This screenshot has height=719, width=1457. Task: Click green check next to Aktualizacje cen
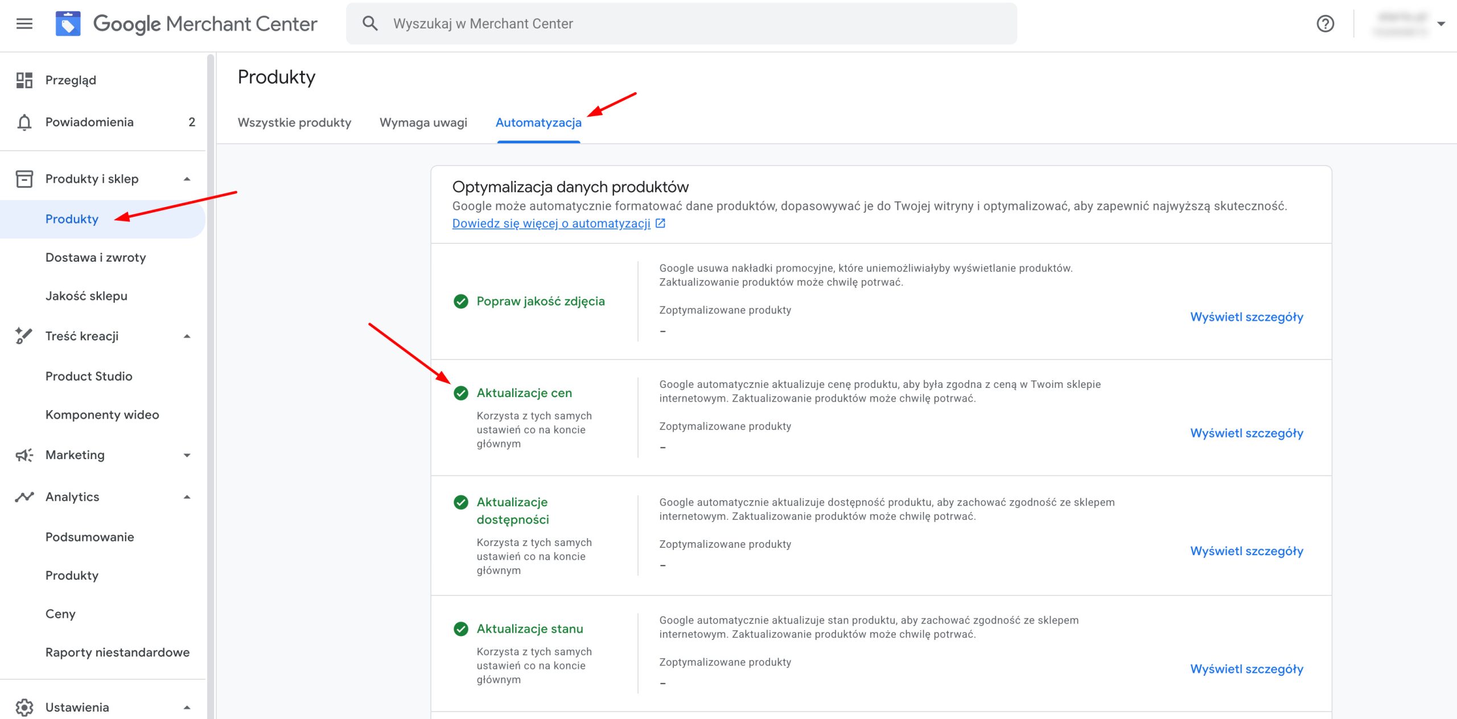coord(461,393)
